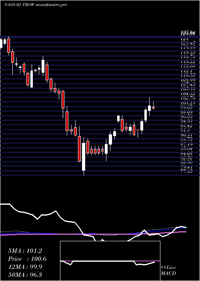200x281 pixels.
Task: Click the 101.21 price axis label
Action: click(x=188, y=103)
